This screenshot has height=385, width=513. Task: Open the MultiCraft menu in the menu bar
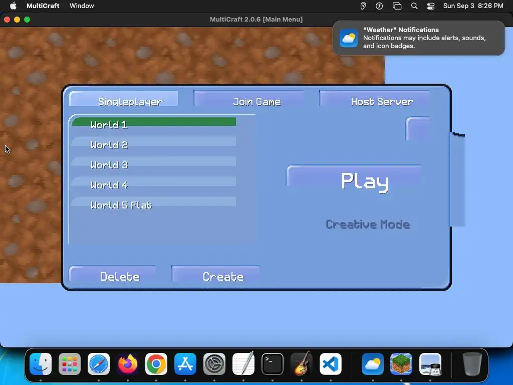(x=43, y=6)
